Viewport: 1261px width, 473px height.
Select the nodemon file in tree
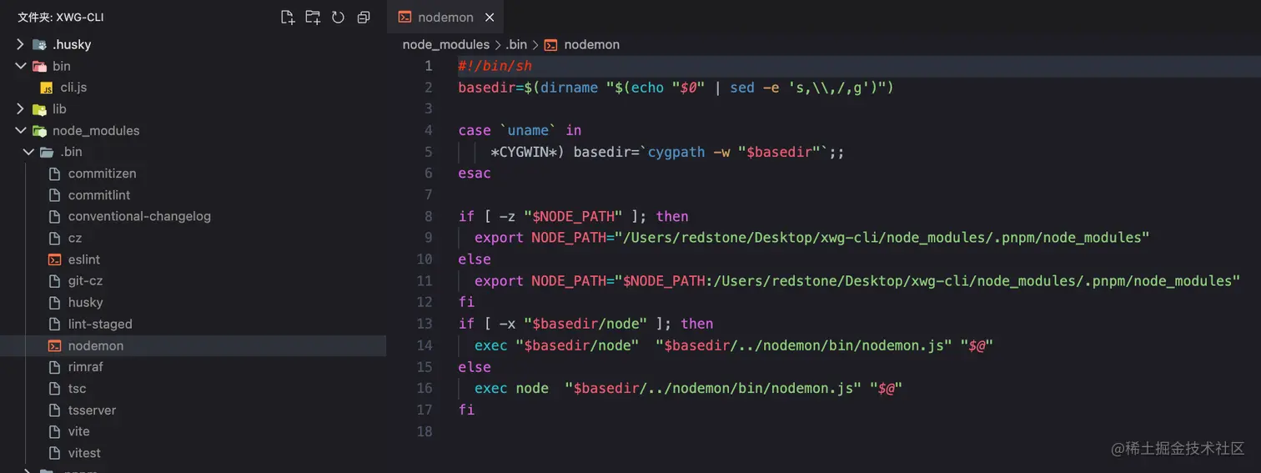click(x=96, y=346)
